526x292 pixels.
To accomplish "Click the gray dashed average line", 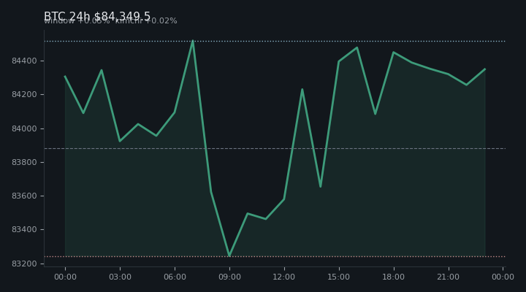I will pyautogui.click(x=275, y=148).
